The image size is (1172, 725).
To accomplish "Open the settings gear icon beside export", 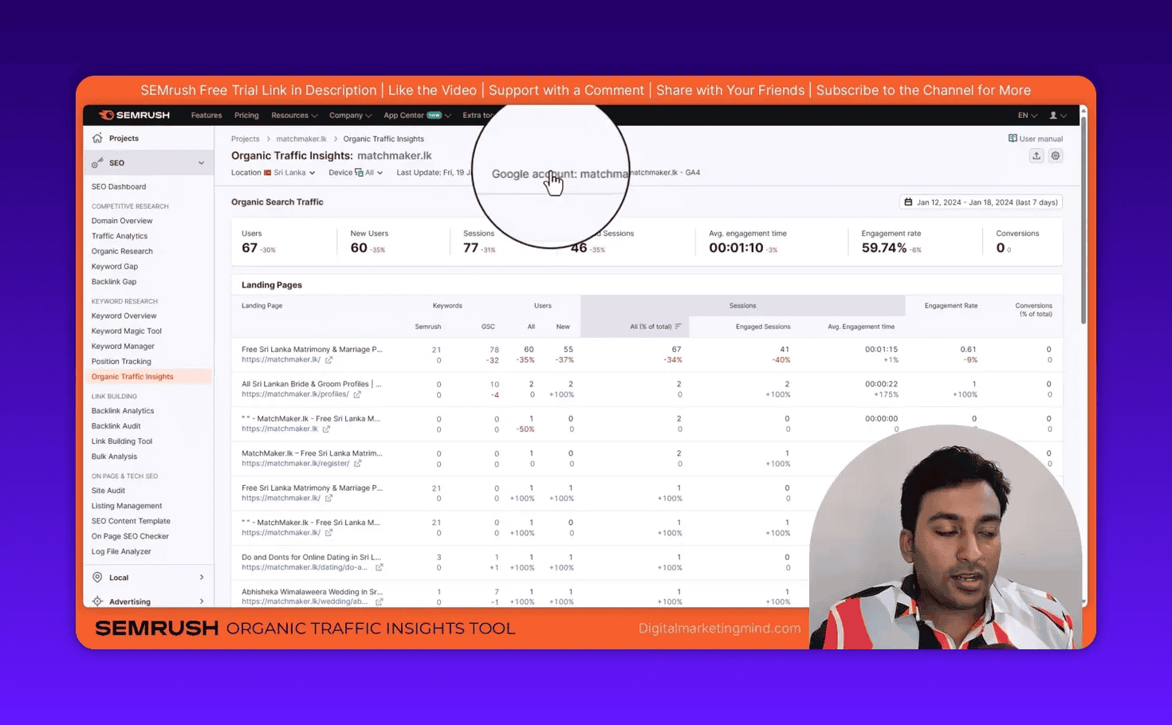I will point(1056,155).
